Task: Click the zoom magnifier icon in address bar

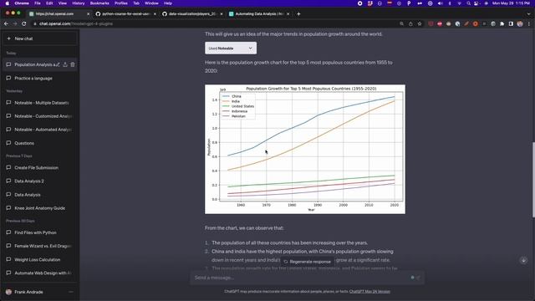Action: [x=401, y=24]
